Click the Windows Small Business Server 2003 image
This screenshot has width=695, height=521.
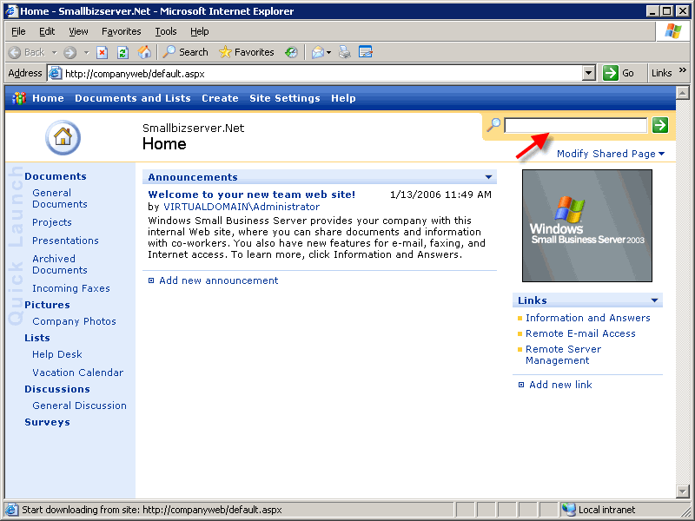(x=587, y=226)
